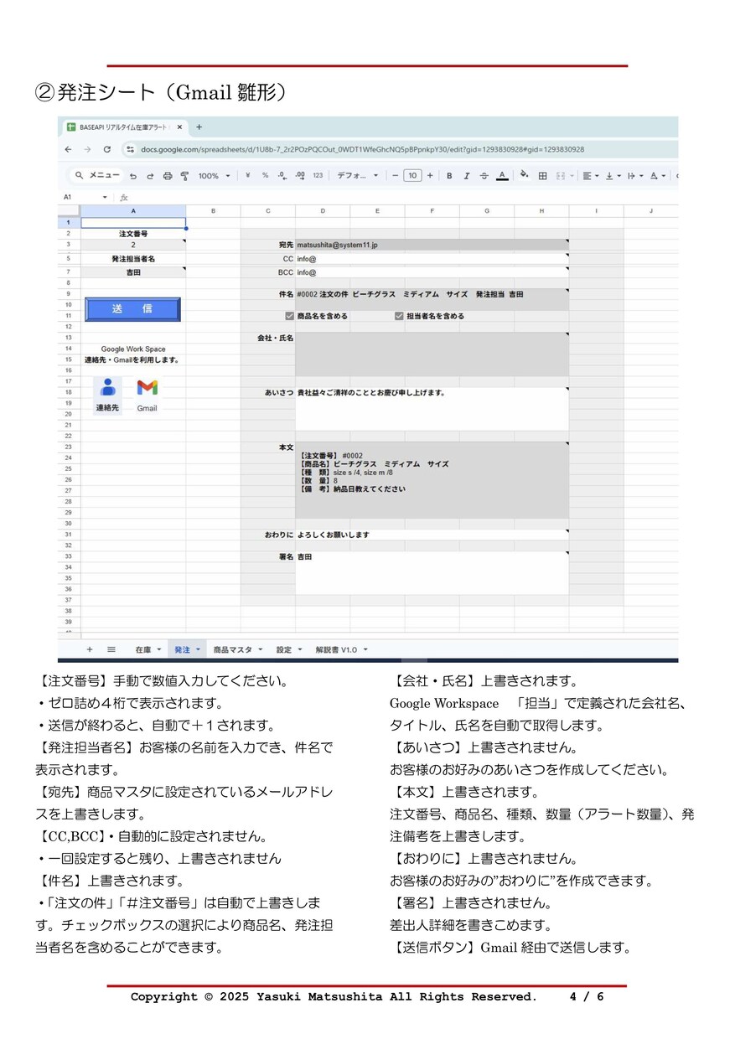Click the BCC info@ cell
735x1039 pixels.
click(x=432, y=272)
